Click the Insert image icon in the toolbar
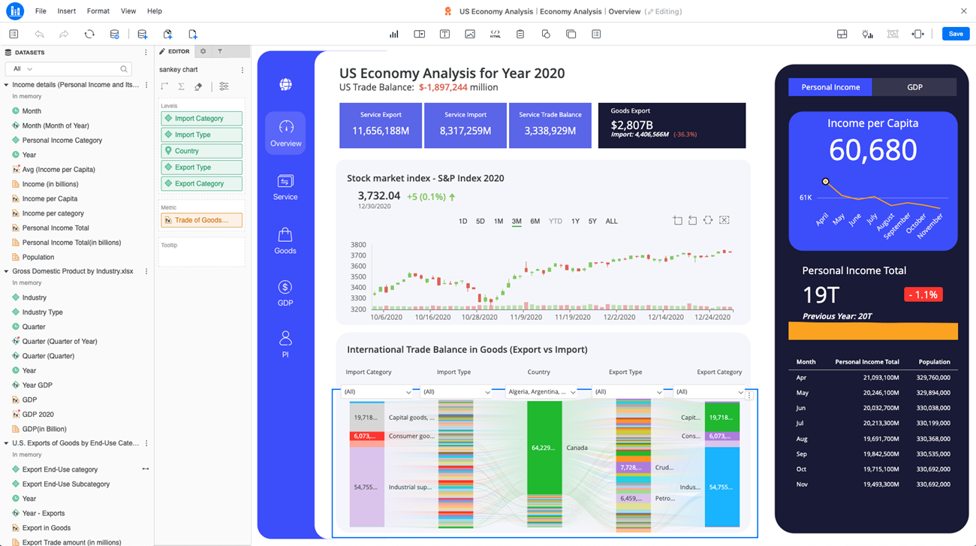 tap(470, 35)
